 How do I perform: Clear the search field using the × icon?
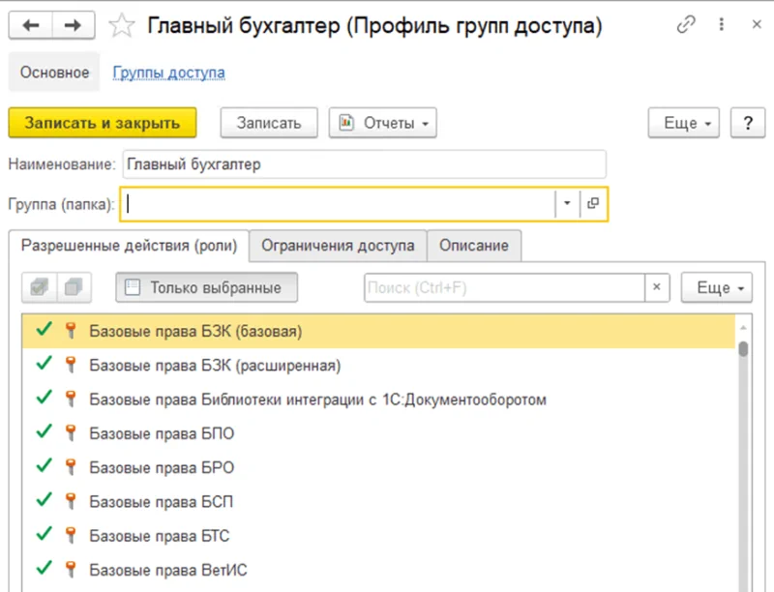tap(657, 287)
